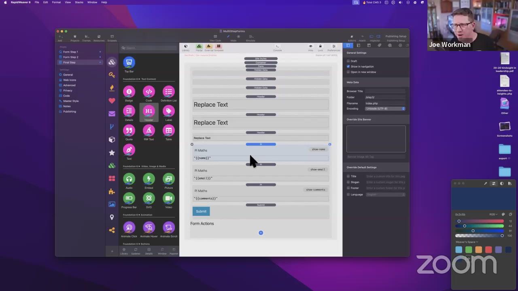Choose the Table stack icon

point(168,131)
